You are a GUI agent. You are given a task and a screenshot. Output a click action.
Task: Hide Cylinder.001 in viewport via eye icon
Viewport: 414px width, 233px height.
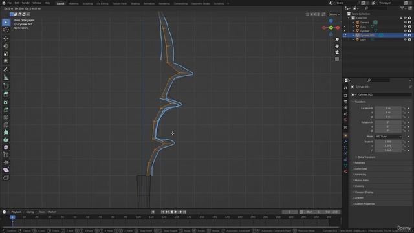pos(405,35)
